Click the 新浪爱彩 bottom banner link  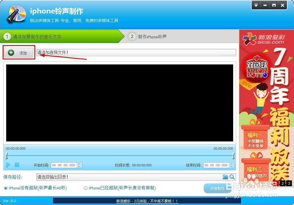[x=147, y=201]
